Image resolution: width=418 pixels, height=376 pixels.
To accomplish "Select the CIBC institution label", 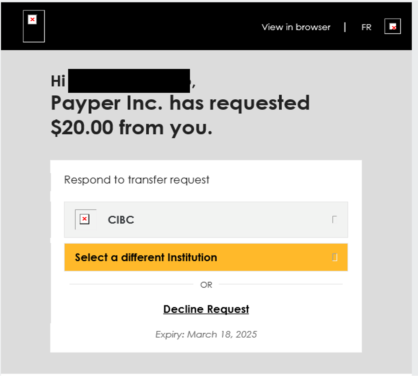I will pyautogui.click(x=121, y=220).
